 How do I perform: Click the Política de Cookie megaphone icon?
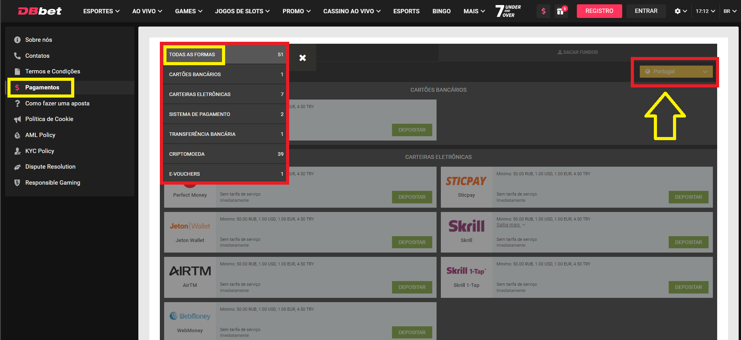point(17,119)
